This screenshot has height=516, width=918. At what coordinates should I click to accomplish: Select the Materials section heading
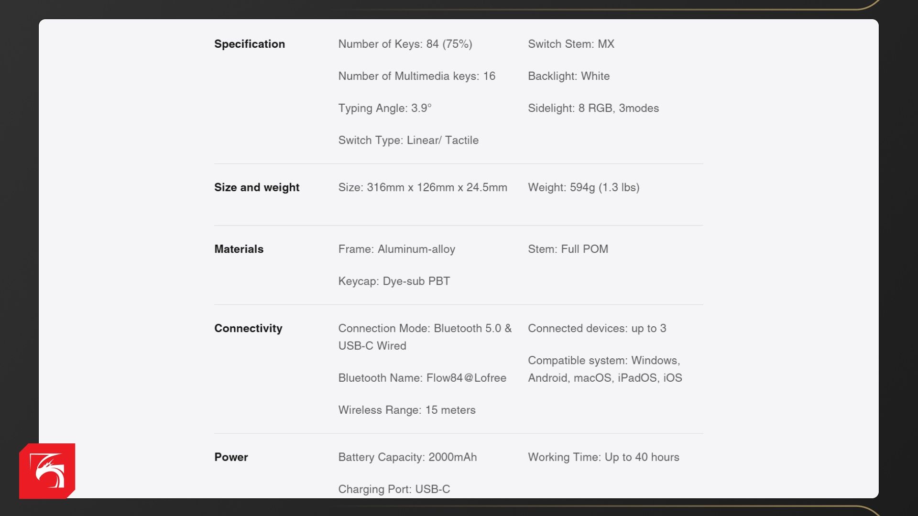point(239,249)
